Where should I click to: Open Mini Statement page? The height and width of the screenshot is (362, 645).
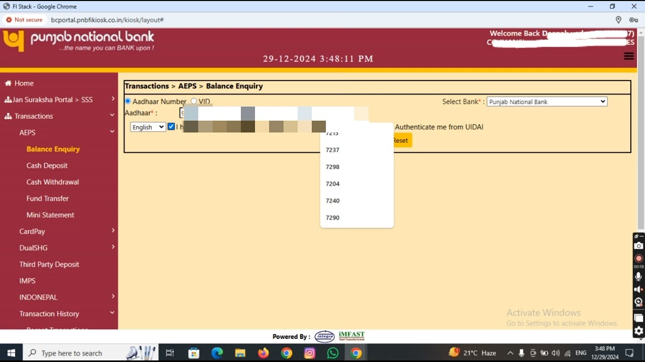click(x=50, y=215)
